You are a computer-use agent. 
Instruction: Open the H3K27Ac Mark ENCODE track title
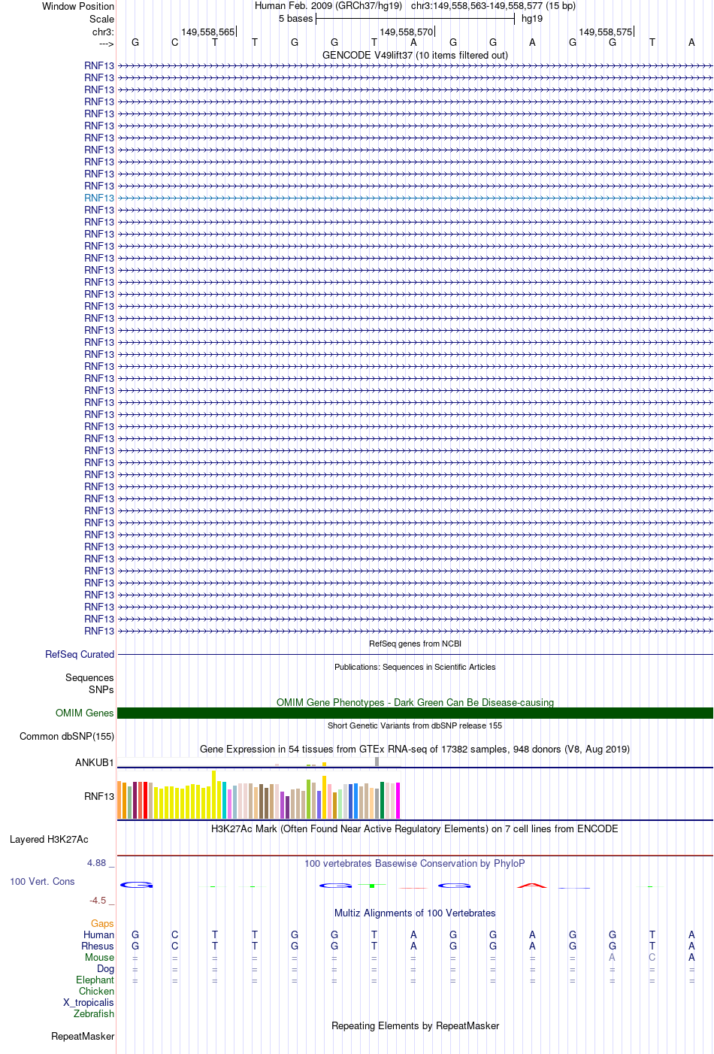(415, 829)
